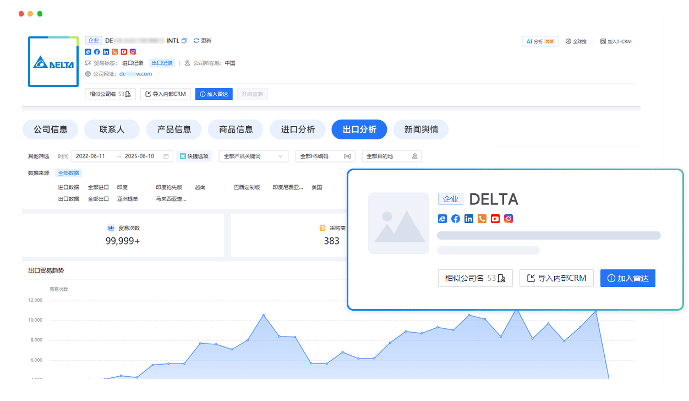Click the YouTube channel icon
This screenshot has height=401, width=689.
click(123, 51)
